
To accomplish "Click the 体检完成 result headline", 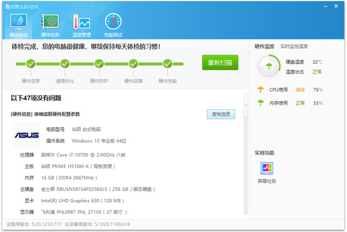I will pyautogui.click(x=86, y=47).
